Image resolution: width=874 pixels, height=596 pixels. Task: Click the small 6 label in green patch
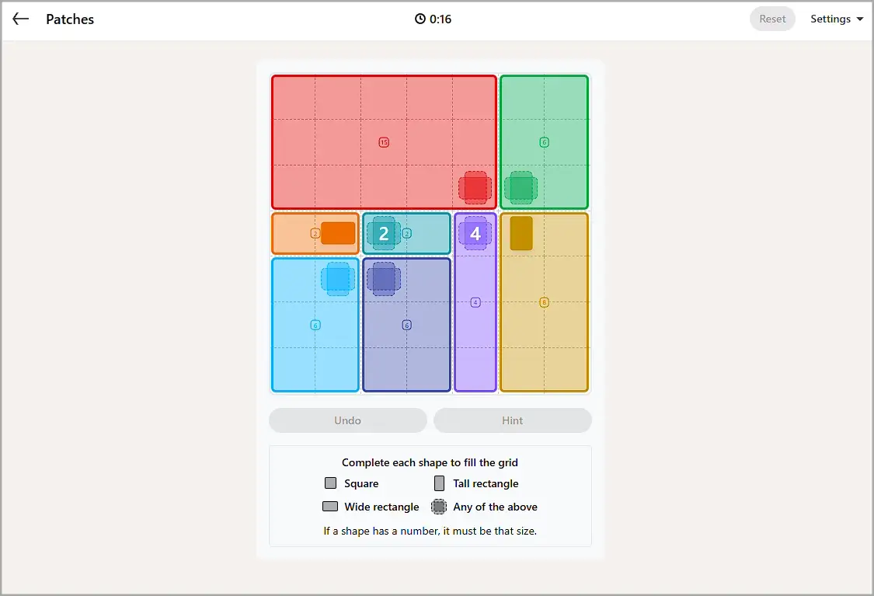pos(544,142)
